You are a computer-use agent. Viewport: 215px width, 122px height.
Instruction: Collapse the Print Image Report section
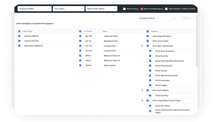point(142,101)
